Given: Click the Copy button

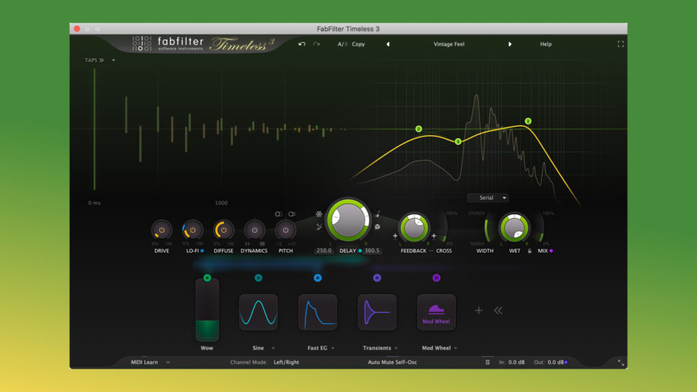Looking at the screenshot, I should pyautogui.click(x=358, y=44).
